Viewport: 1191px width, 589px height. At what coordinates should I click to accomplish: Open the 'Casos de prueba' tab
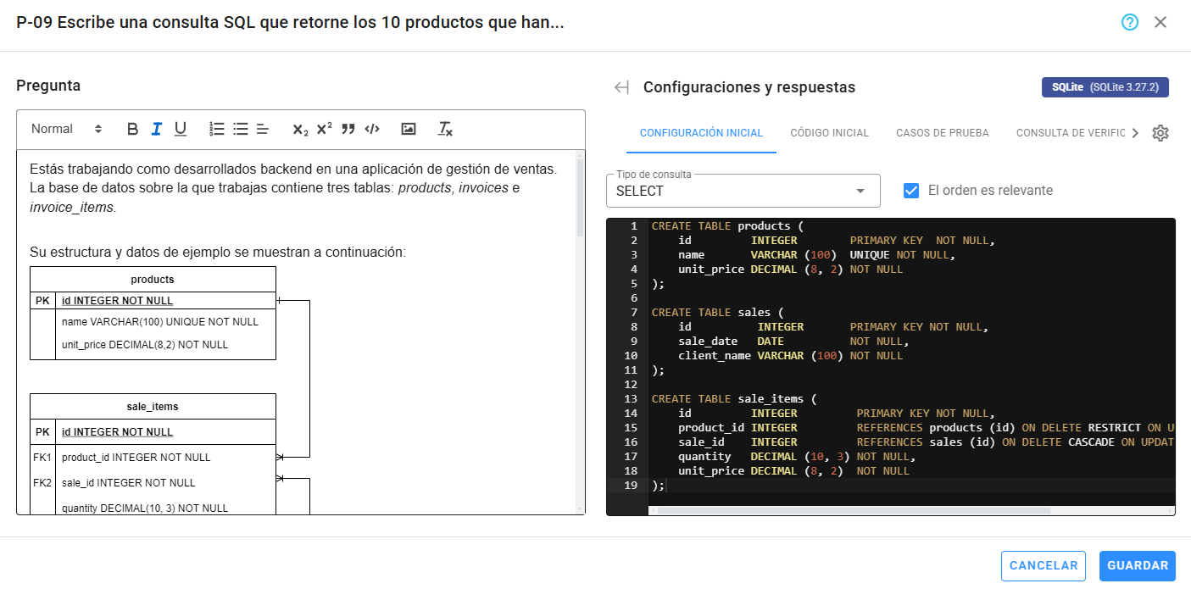tap(942, 133)
